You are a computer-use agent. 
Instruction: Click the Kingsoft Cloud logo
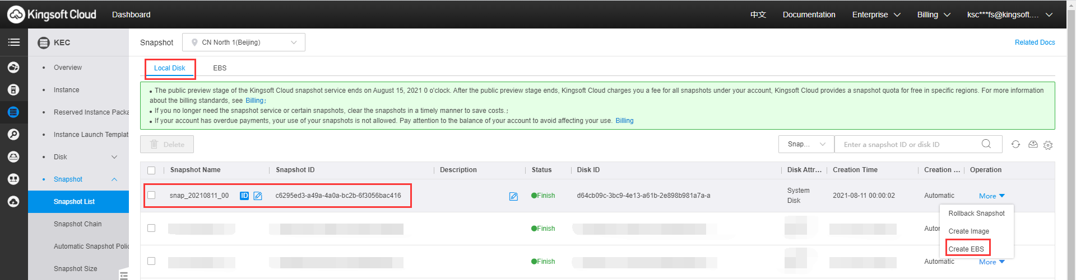click(x=52, y=15)
